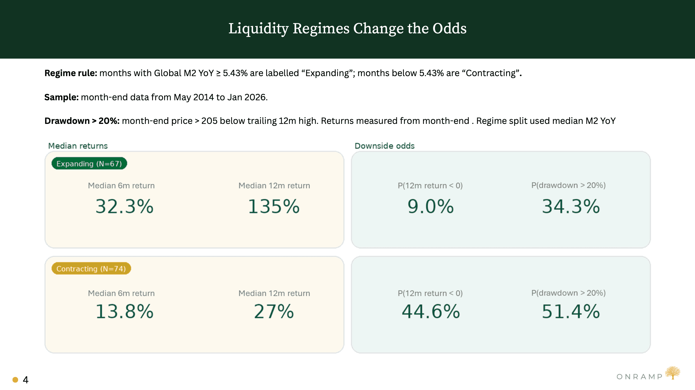Click the Median returns section heading

point(78,146)
